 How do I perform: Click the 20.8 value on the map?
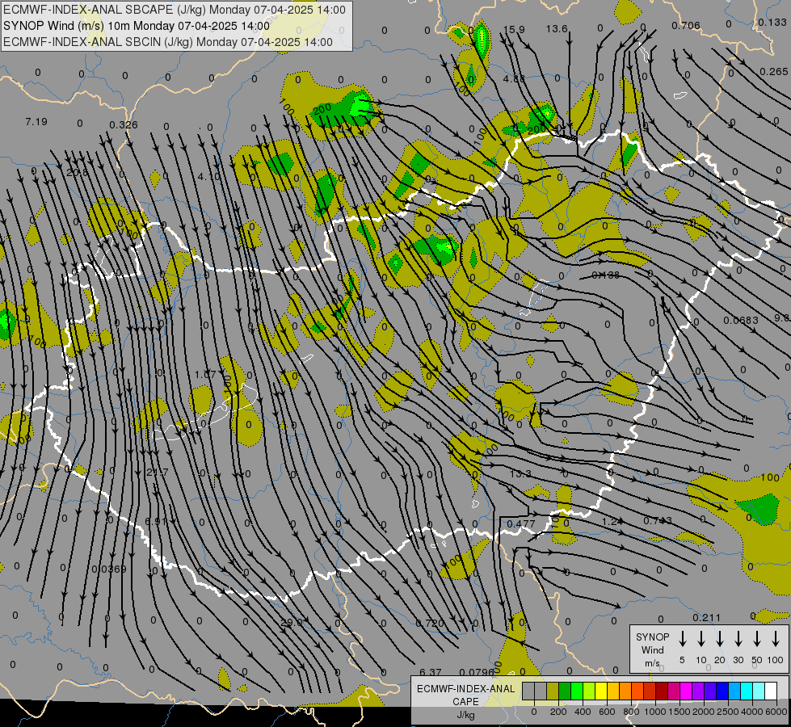click(x=78, y=173)
